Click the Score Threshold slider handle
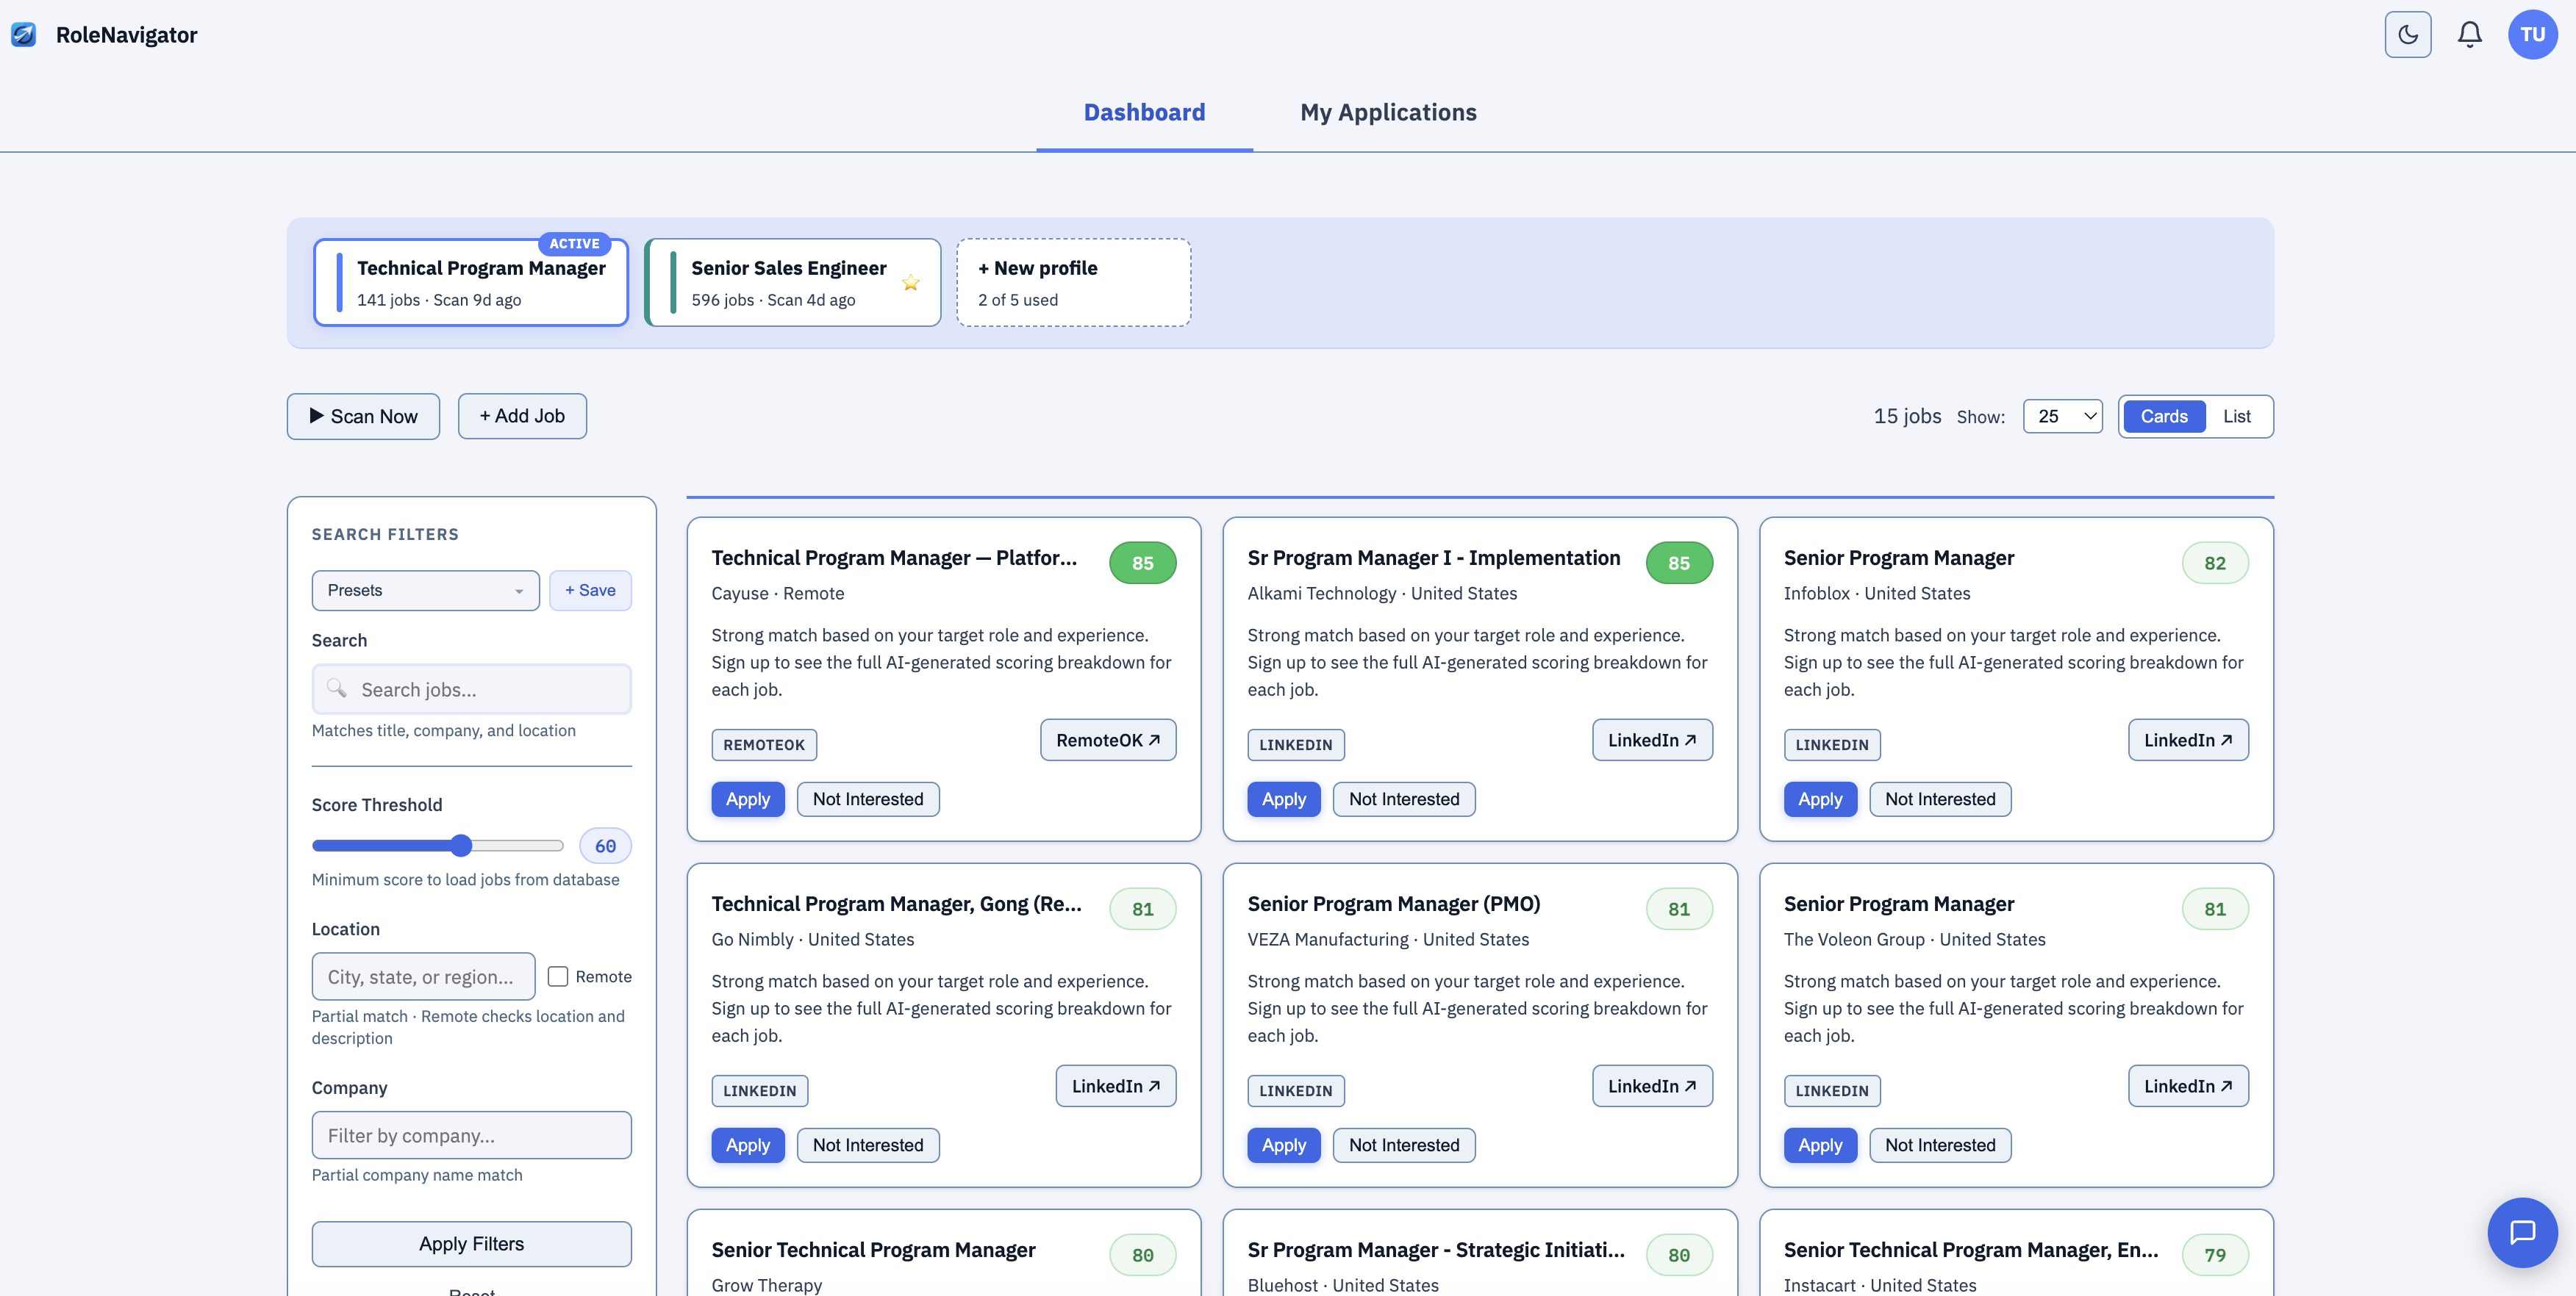The image size is (2576, 1296). pyautogui.click(x=460, y=846)
